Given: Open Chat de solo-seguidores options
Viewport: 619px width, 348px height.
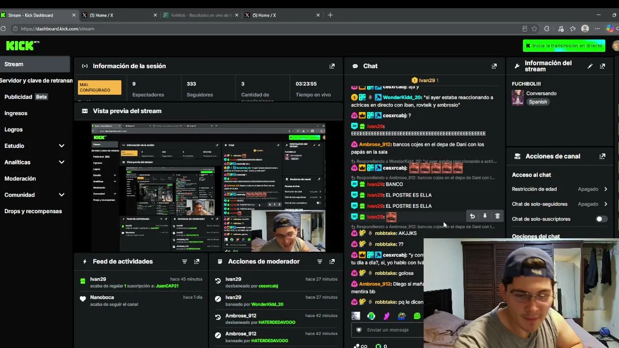Looking at the screenshot, I should 560,204.
